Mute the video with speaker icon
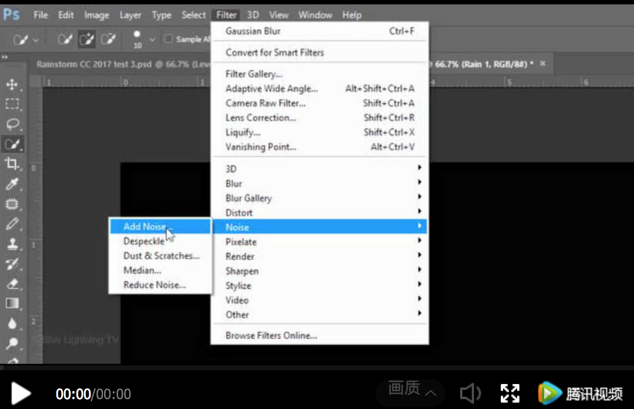 pyautogui.click(x=469, y=393)
